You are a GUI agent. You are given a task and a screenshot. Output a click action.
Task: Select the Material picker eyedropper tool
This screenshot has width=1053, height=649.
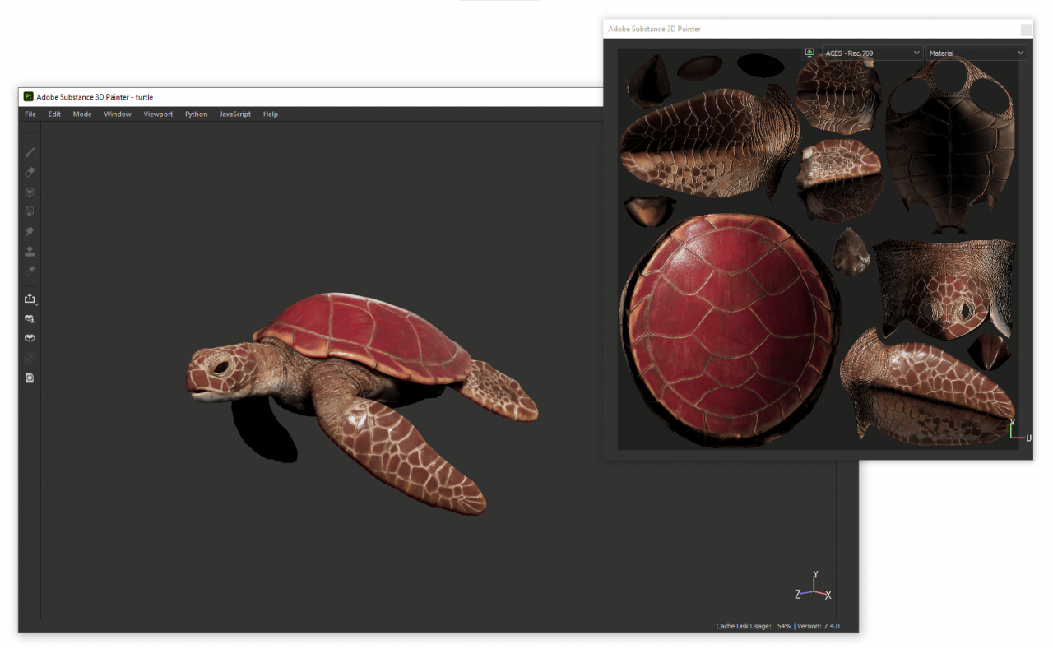[30, 271]
